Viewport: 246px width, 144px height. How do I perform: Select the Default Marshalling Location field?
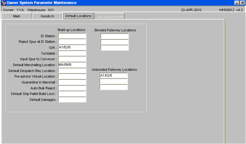coord(72,65)
